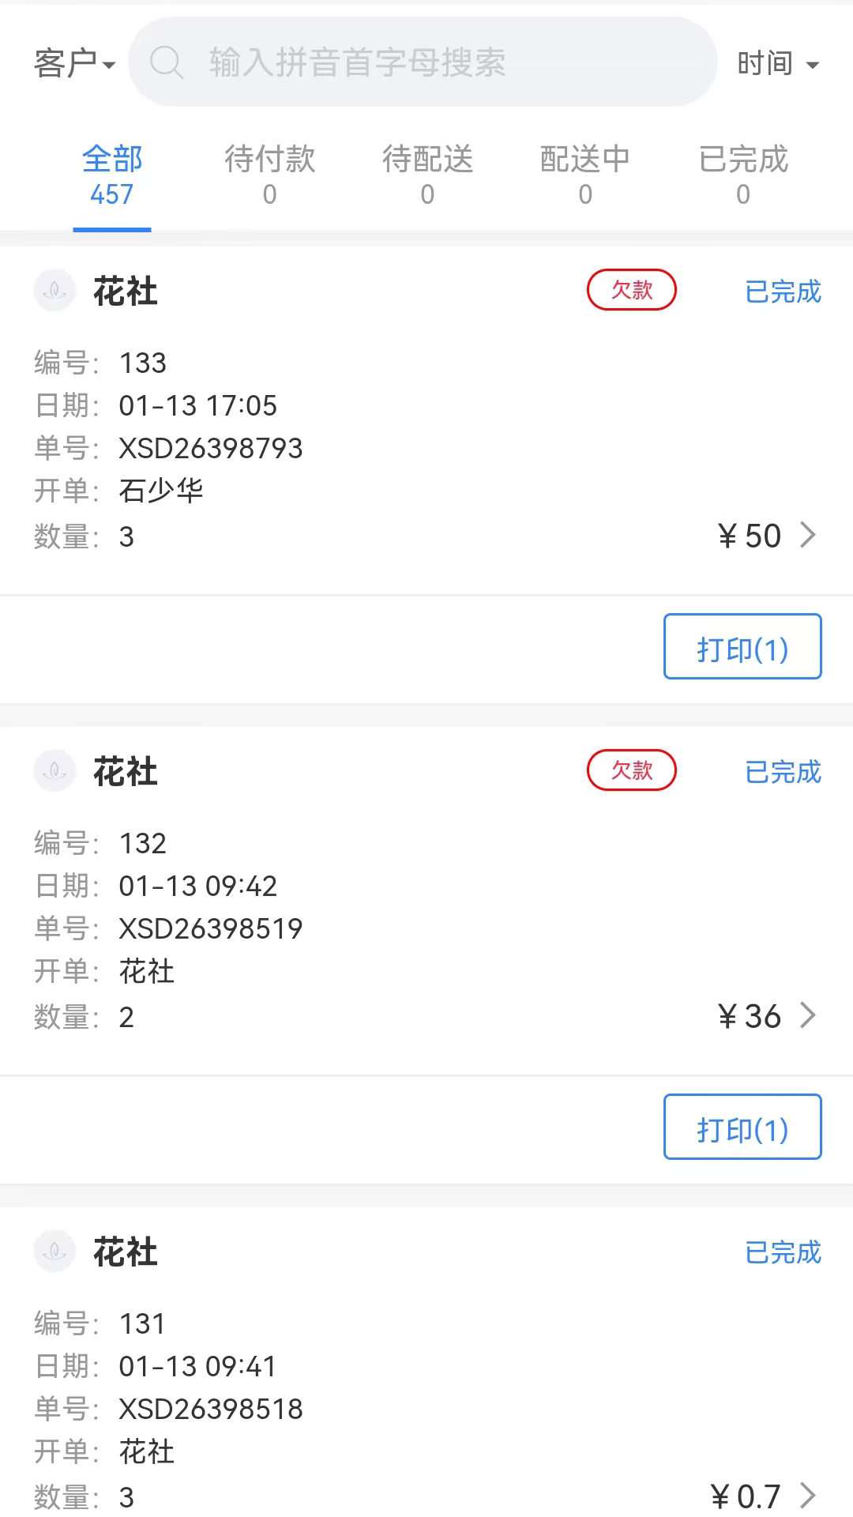Viewport: 853px width, 1517px height.
Task: Expand the 时间 sort dropdown
Action: click(x=778, y=63)
